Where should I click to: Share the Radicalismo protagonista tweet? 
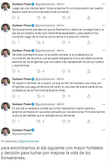click(89, 43)
